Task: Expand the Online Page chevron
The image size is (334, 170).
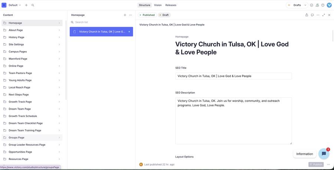Action: (x=59, y=66)
